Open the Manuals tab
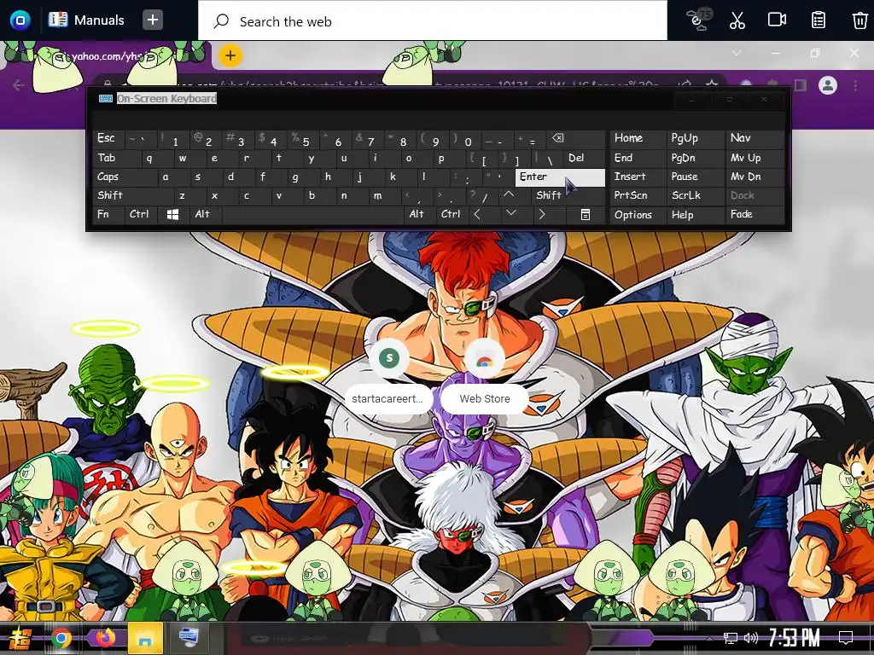This screenshot has height=655, width=874. (86, 20)
